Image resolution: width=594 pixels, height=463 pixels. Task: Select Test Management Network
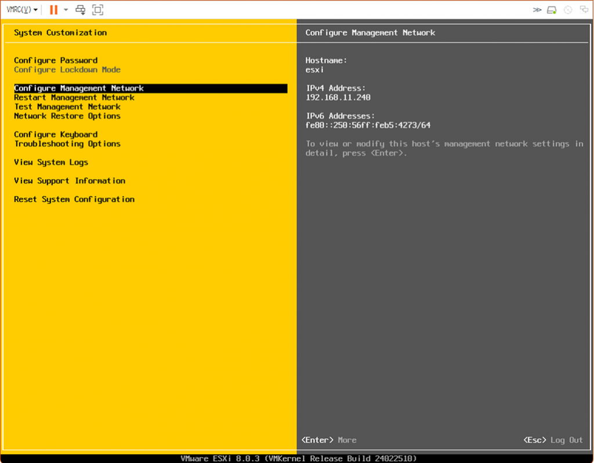point(67,107)
